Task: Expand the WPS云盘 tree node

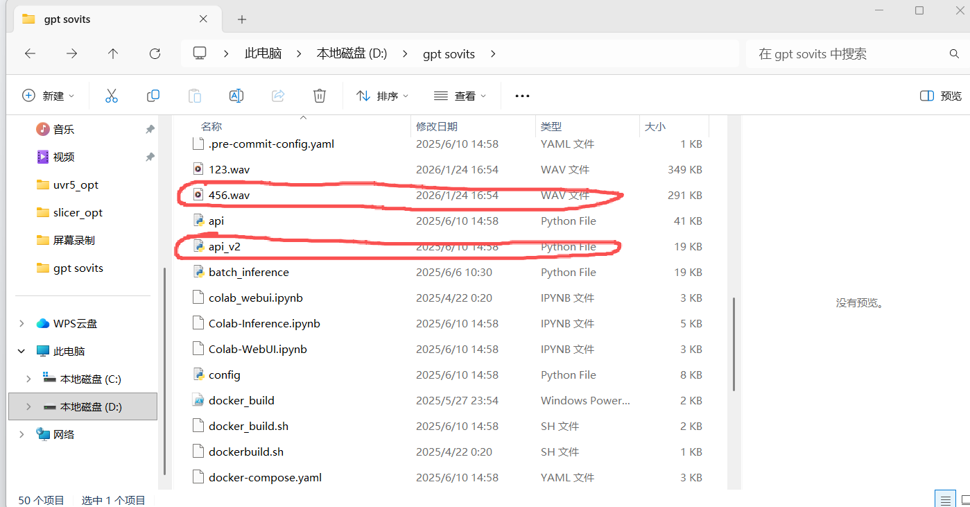Action: pos(21,323)
